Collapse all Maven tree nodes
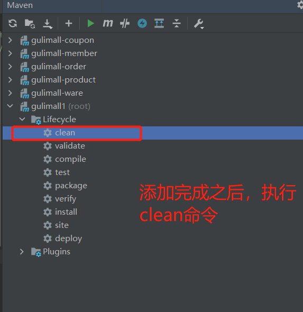This screenshot has width=303, height=312. coord(177,23)
